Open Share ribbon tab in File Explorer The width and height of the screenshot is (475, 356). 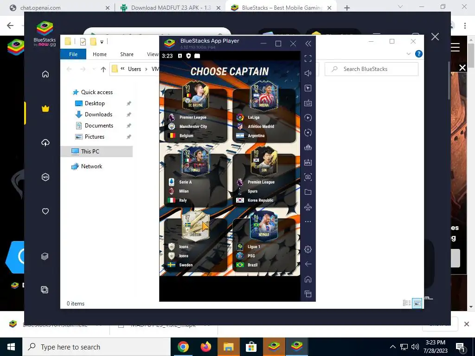(127, 54)
